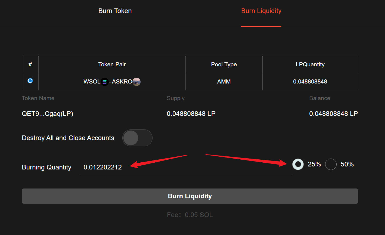Click the LPQuantity value in the table row
Image resolution: width=385 pixels, height=235 pixels.
point(310,82)
